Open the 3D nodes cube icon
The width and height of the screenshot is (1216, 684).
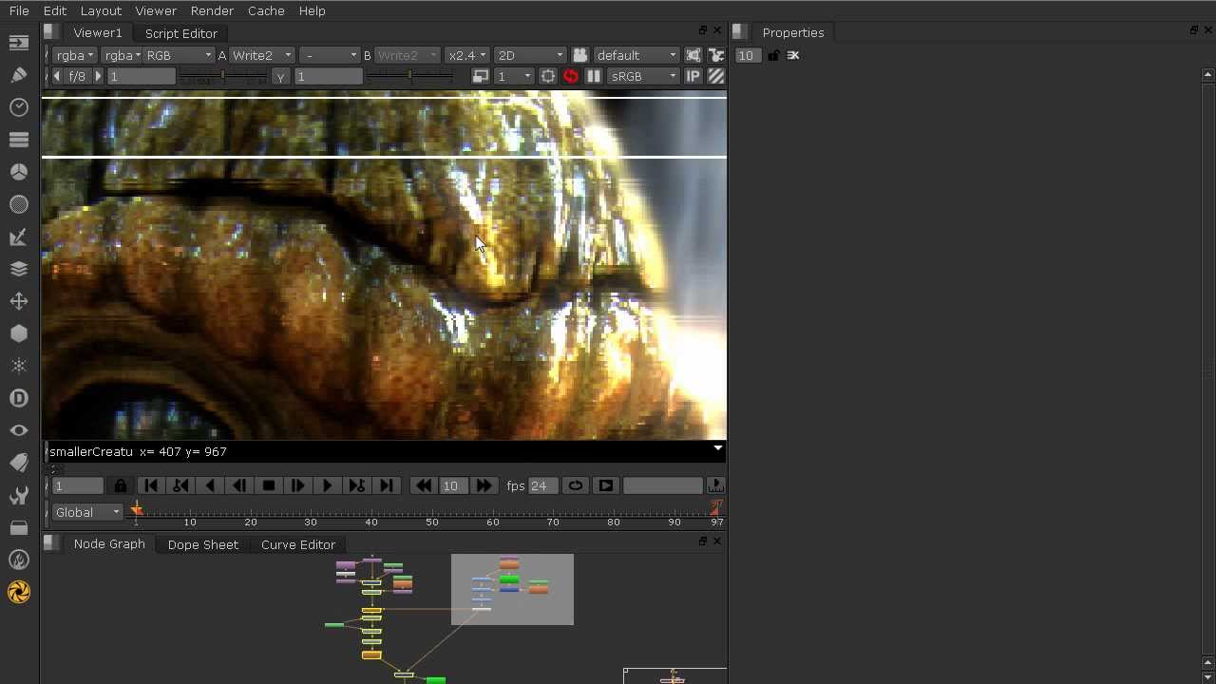(18, 333)
